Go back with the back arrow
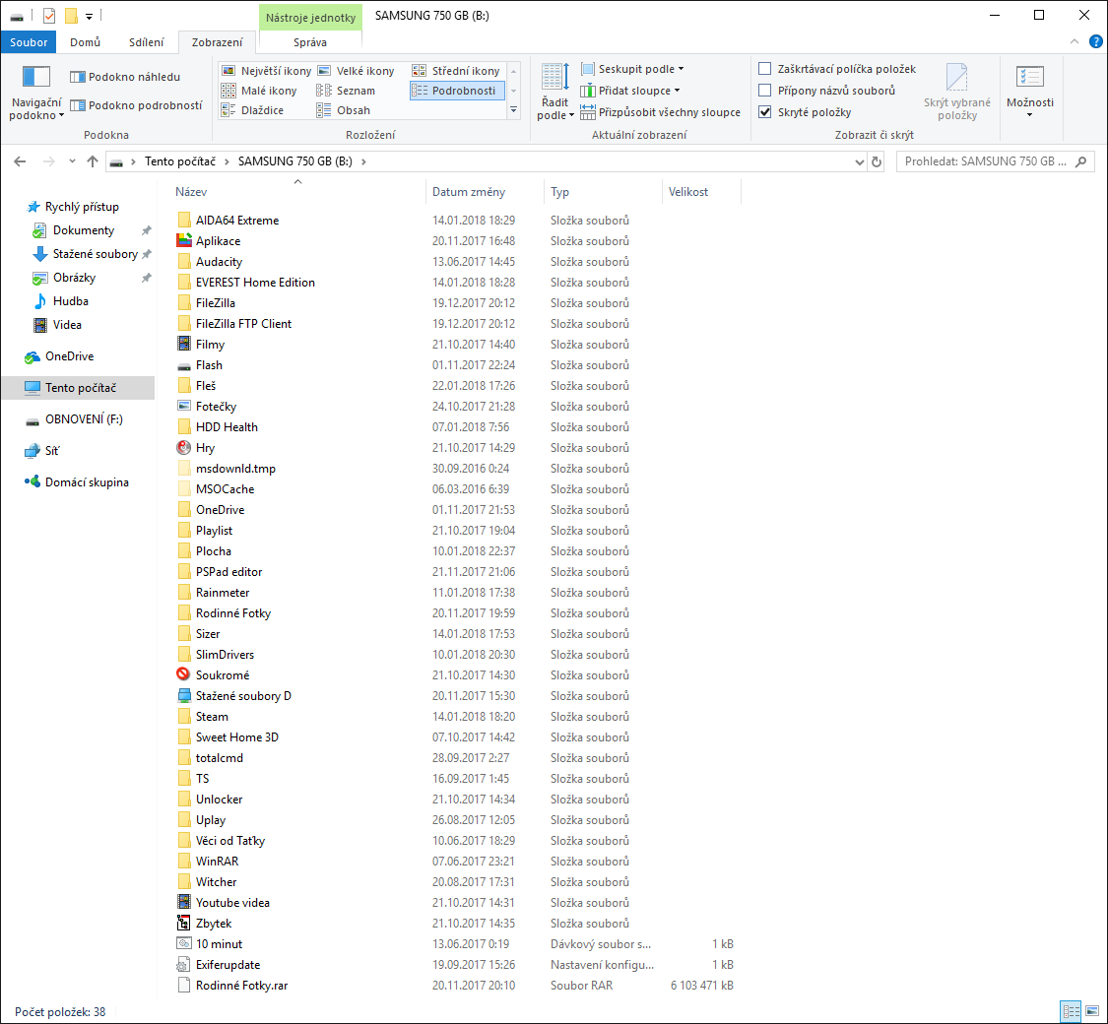The height and width of the screenshot is (1024, 1108). [x=20, y=161]
